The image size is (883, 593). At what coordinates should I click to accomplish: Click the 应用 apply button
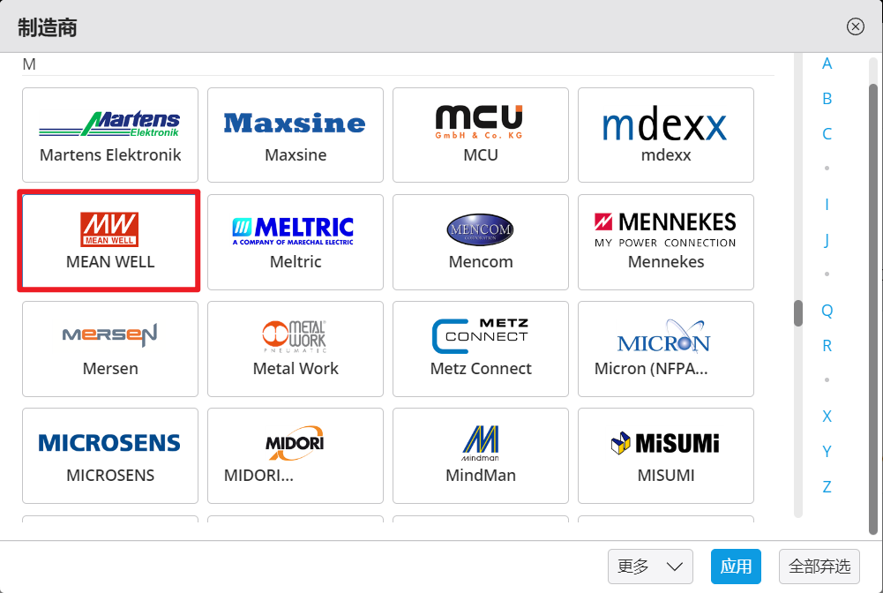coord(736,567)
